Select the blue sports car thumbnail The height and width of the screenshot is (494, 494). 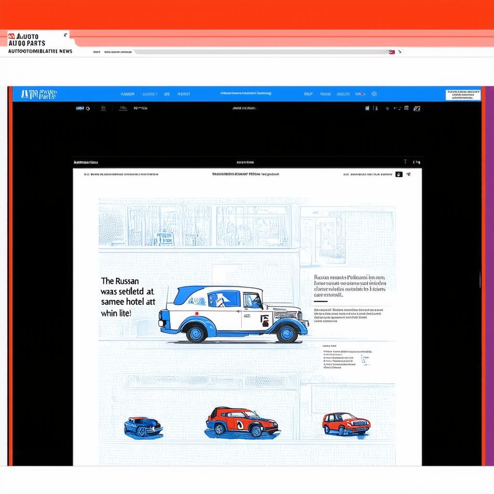click(x=143, y=427)
